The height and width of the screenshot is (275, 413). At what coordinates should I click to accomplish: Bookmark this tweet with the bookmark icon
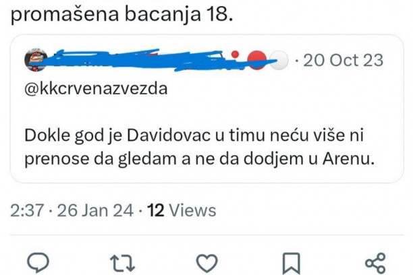[292, 263]
